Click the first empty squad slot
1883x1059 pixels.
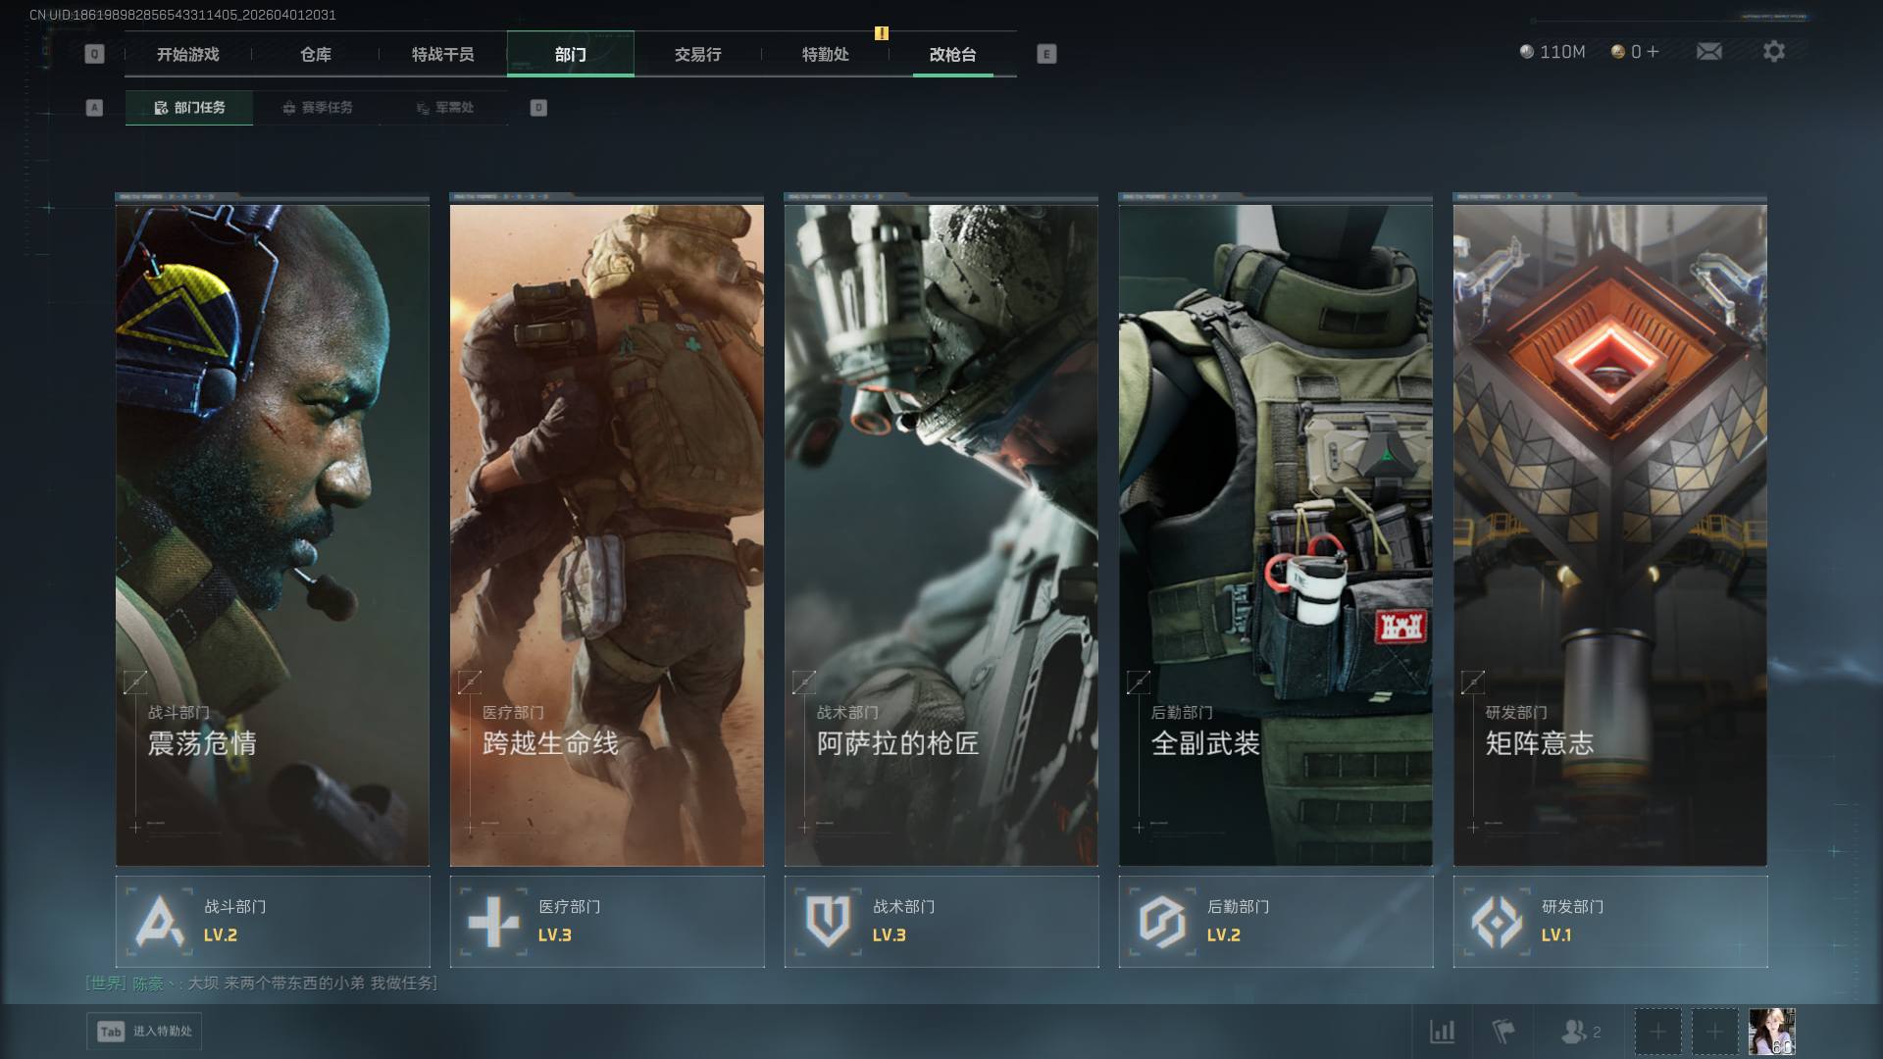[x=1657, y=1032]
